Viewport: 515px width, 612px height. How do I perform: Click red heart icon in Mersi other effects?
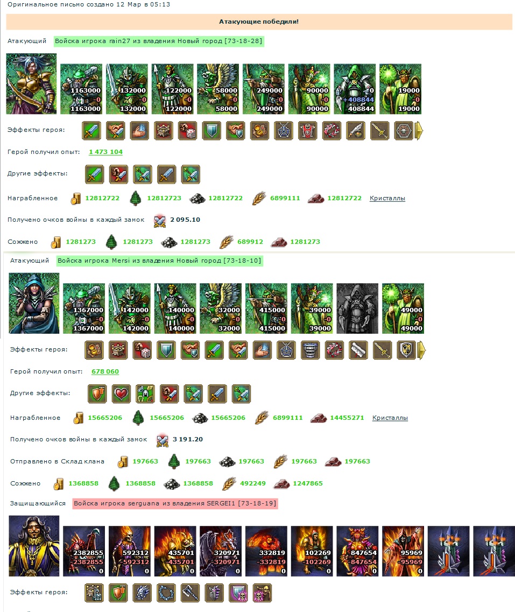(x=121, y=394)
